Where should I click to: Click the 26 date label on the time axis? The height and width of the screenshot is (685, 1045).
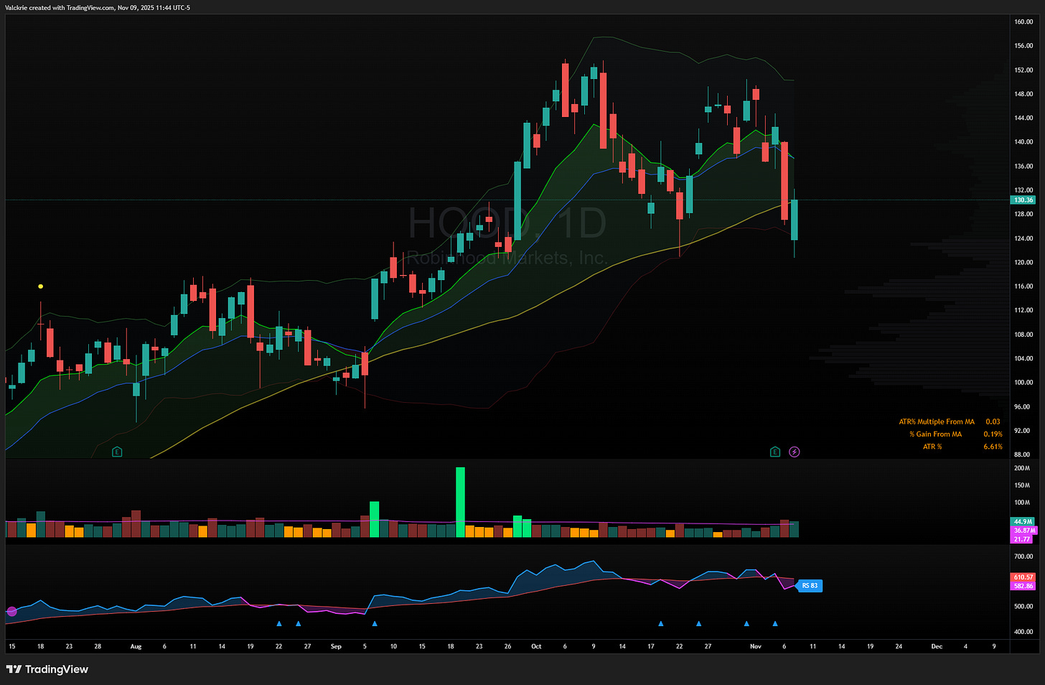507,646
